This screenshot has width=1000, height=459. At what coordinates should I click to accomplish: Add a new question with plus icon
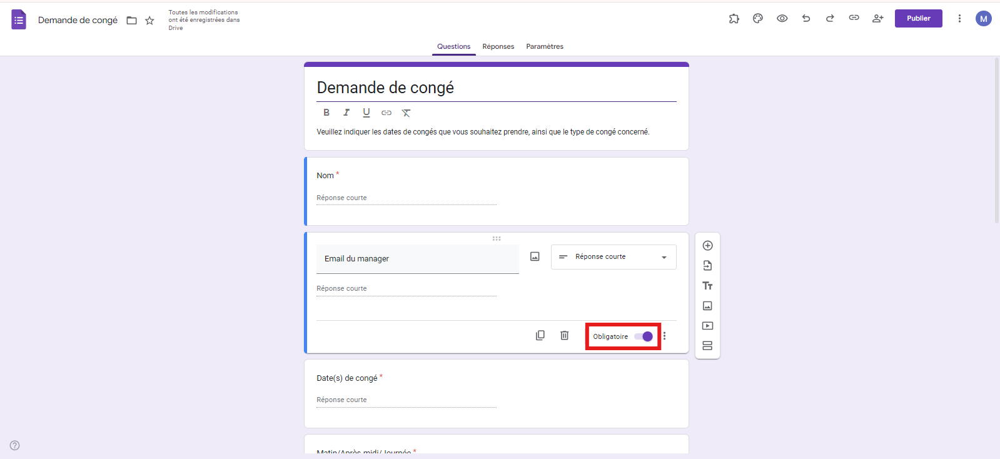(x=707, y=246)
